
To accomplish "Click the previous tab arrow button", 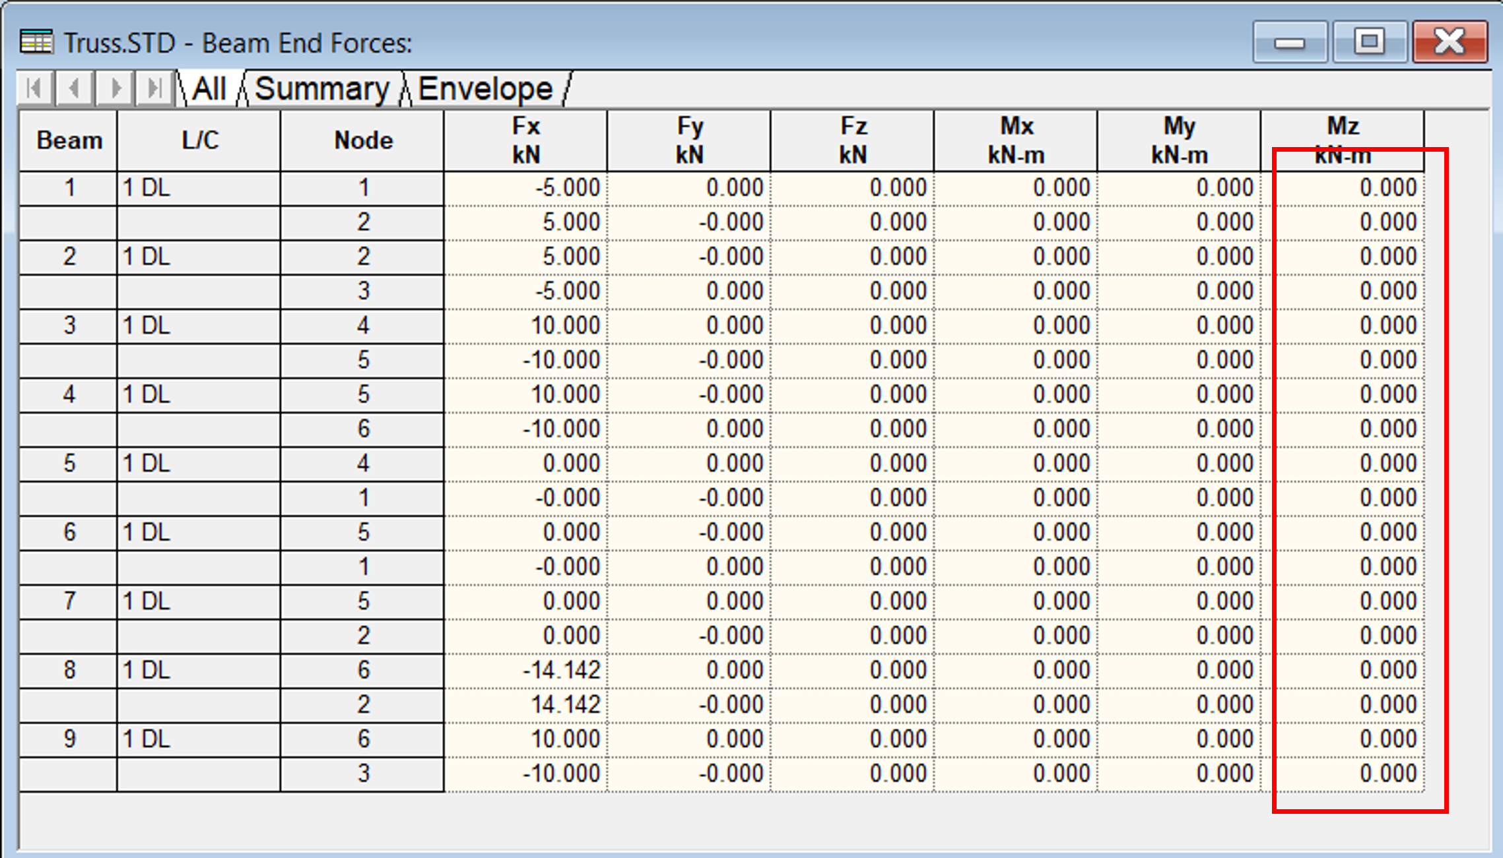I will point(75,88).
